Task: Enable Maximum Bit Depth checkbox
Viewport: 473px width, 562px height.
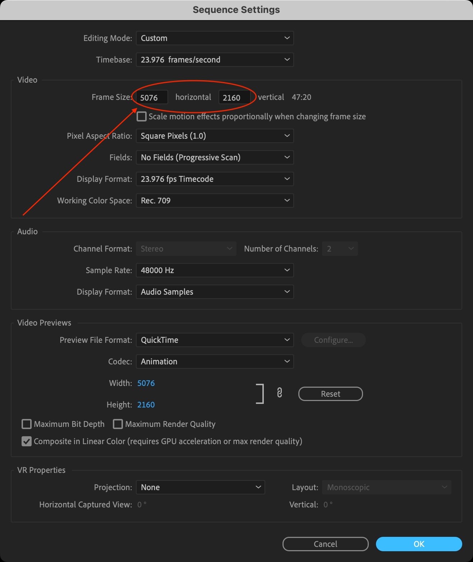Action: 27,424
